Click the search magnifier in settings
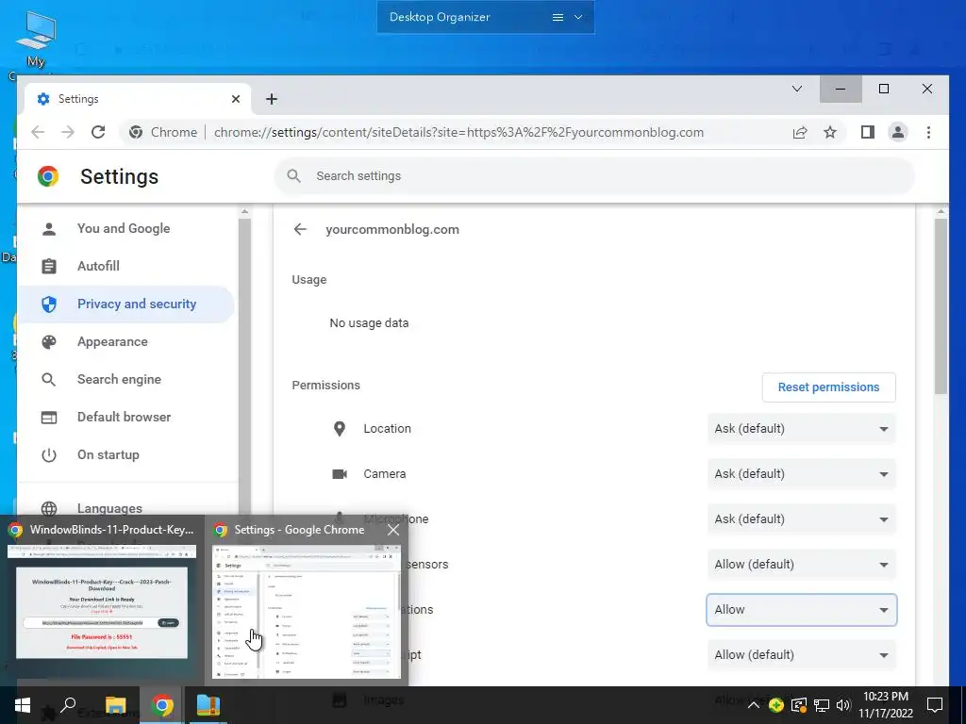The height and width of the screenshot is (724, 966). 294,176
